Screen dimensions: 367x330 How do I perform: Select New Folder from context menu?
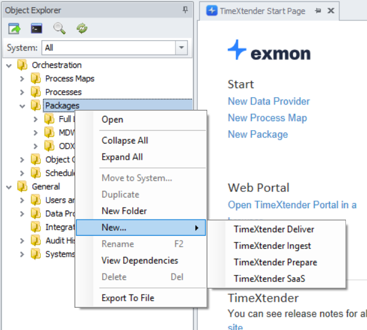141,211
